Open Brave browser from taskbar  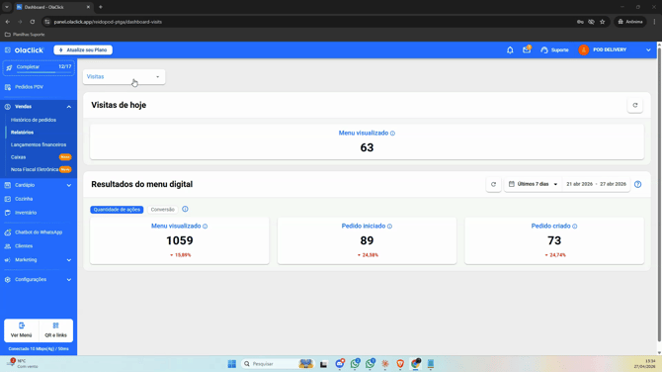400,364
